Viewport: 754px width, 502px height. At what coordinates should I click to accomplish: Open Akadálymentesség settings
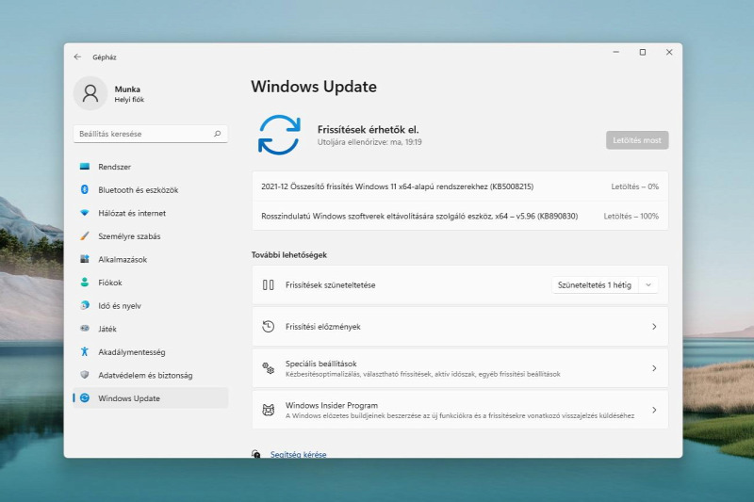click(151, 351)
